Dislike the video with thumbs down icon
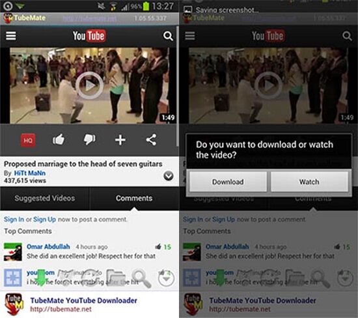 click(90, 139)
